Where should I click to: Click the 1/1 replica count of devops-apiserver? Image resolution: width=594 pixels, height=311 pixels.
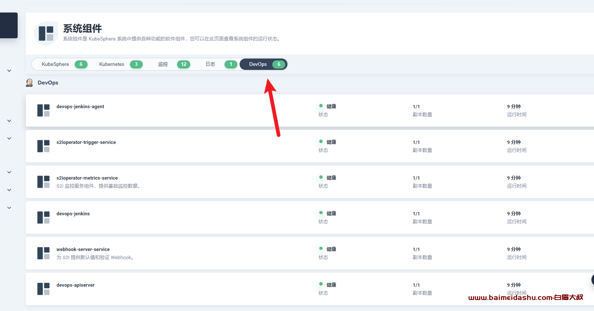point(416,285)
